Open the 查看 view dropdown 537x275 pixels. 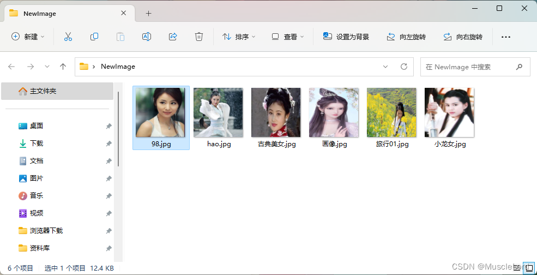[288, 37]
